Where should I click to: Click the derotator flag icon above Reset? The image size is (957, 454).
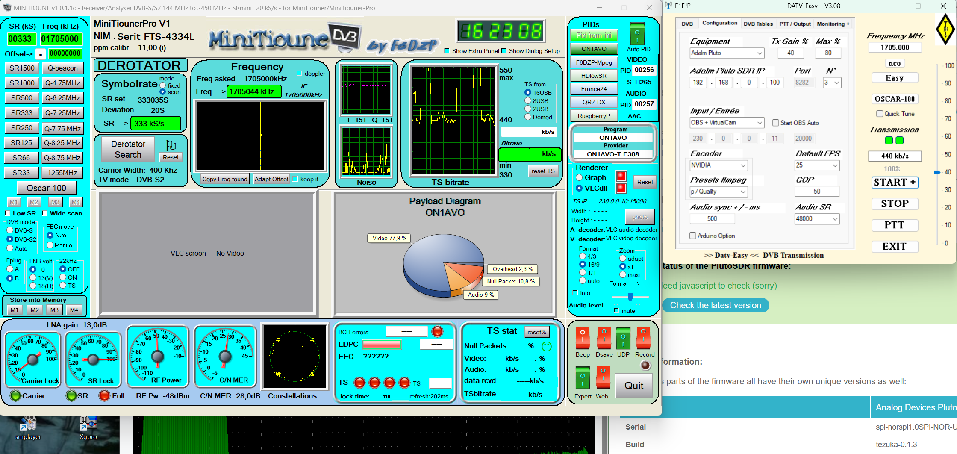click(171, 145)
